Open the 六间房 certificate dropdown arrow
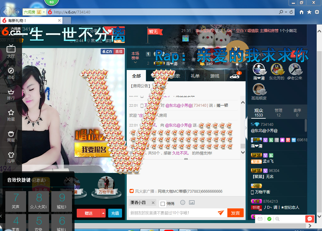The image size is (322, 231). pos(44,12)
